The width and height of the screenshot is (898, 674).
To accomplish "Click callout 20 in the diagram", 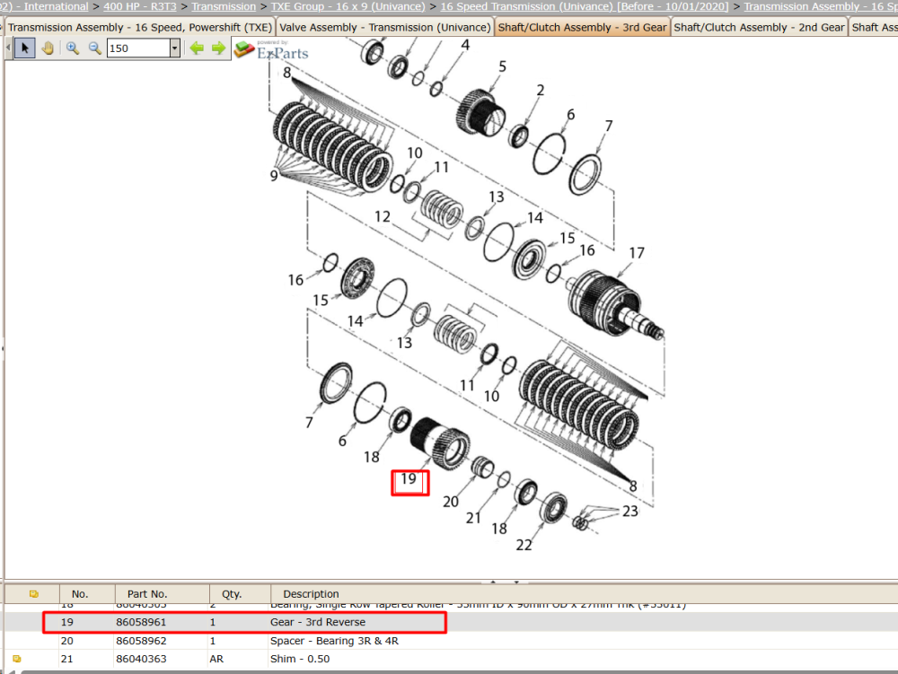I will tap(451, 502).
